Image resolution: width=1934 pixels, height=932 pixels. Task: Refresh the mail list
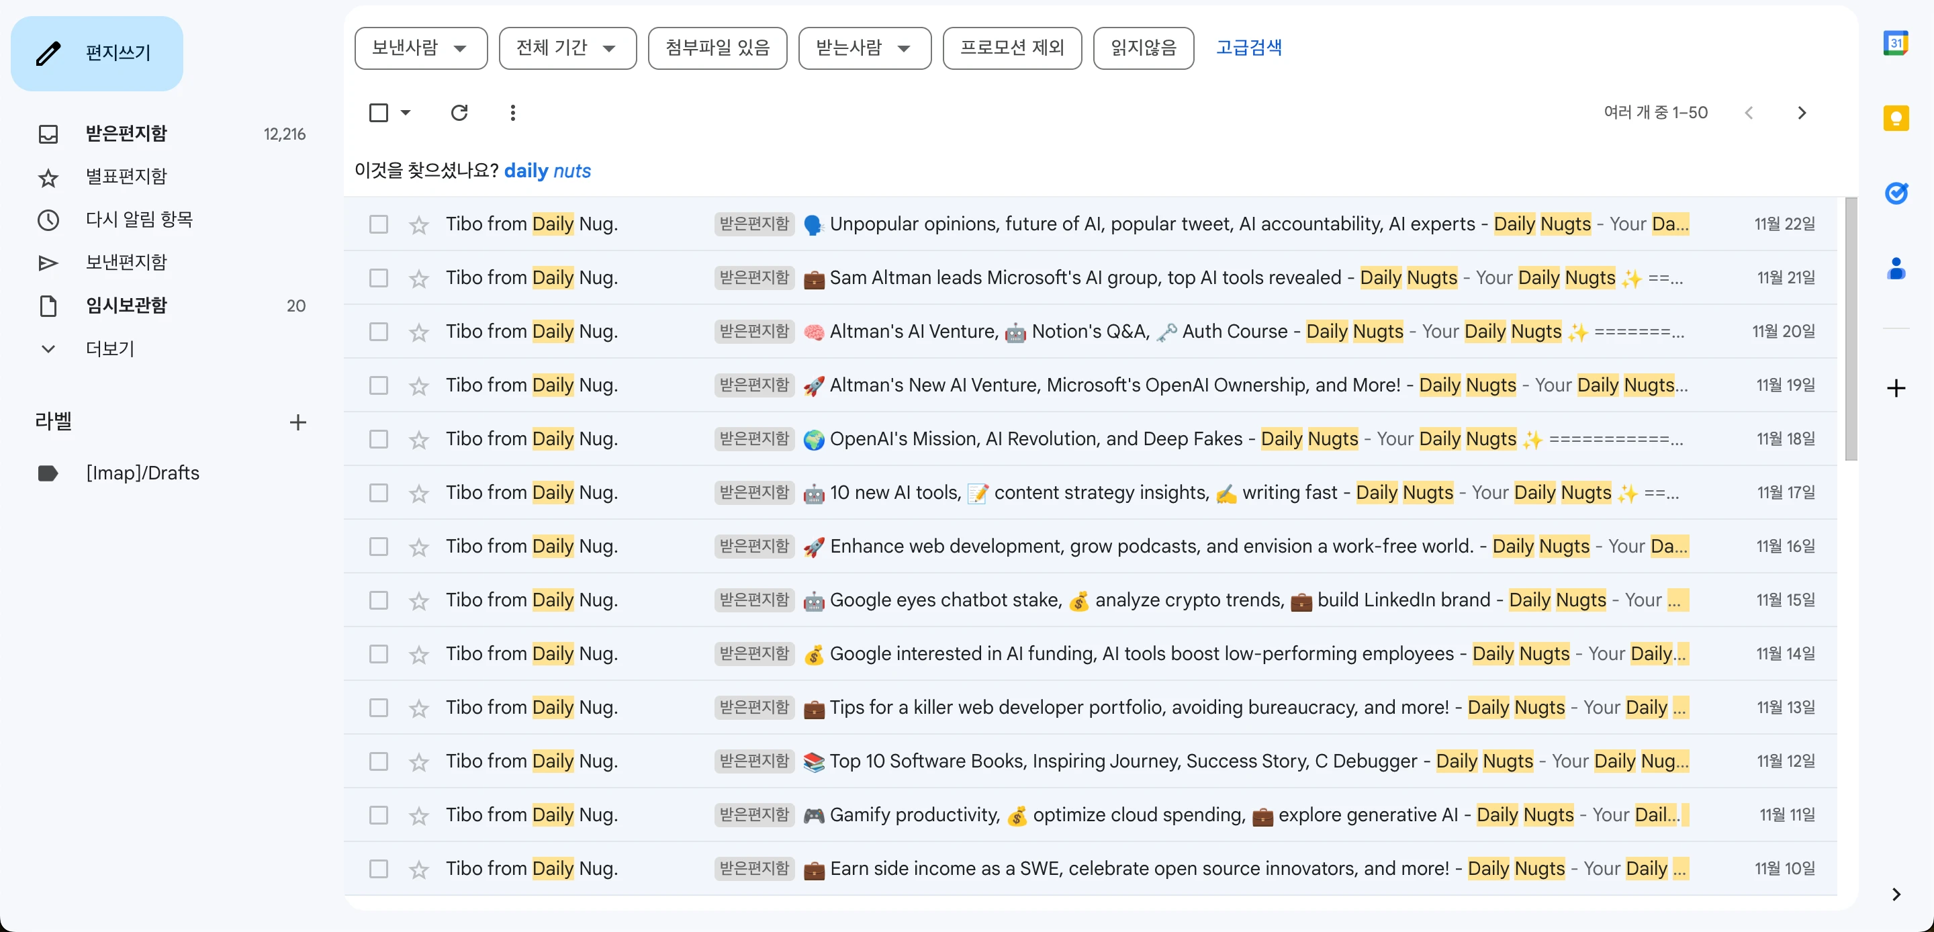point(459,113)
